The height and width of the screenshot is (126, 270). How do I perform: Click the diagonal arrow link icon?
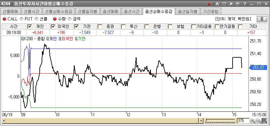click(x=231, y=4)
